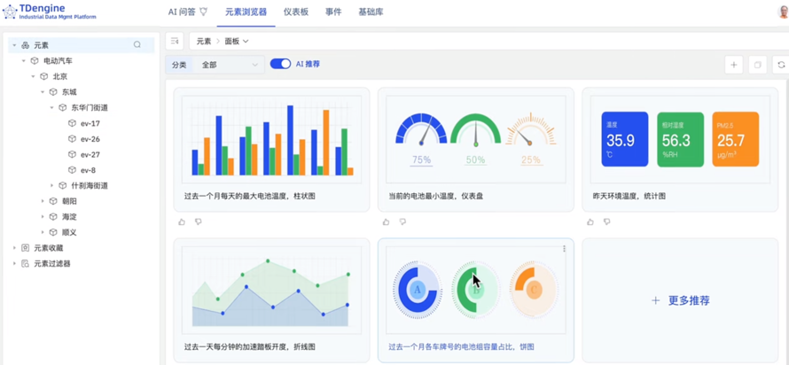The width and height of the screenshot is (789, 365).
Task: Click the search icon in the element tree
Action: [137, 45]
